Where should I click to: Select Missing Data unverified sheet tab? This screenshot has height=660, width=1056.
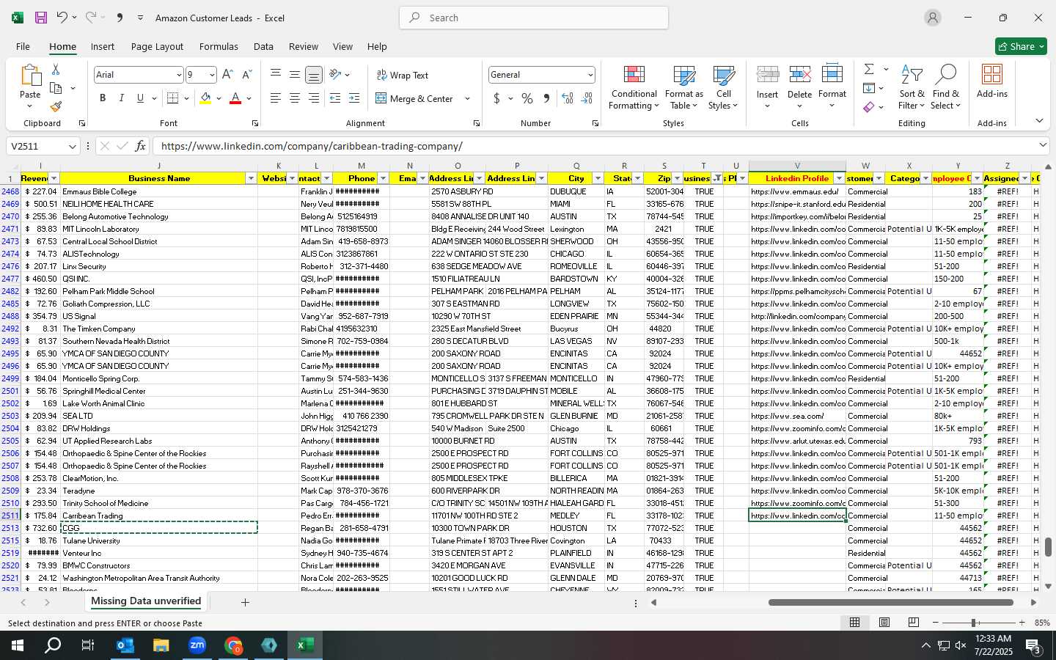pos(146,601)
